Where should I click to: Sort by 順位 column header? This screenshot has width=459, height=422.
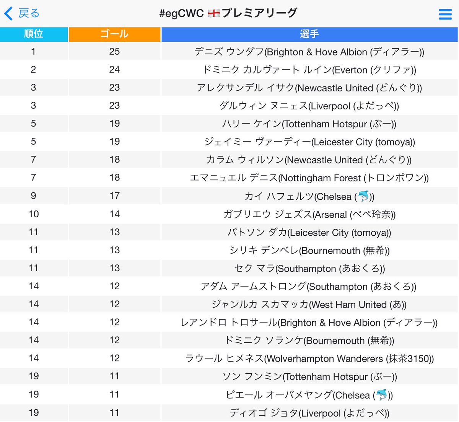pos(34,34)
